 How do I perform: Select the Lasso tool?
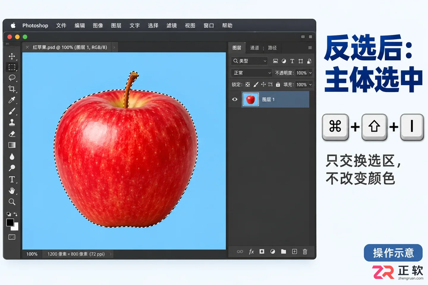[x=12, y=78]
